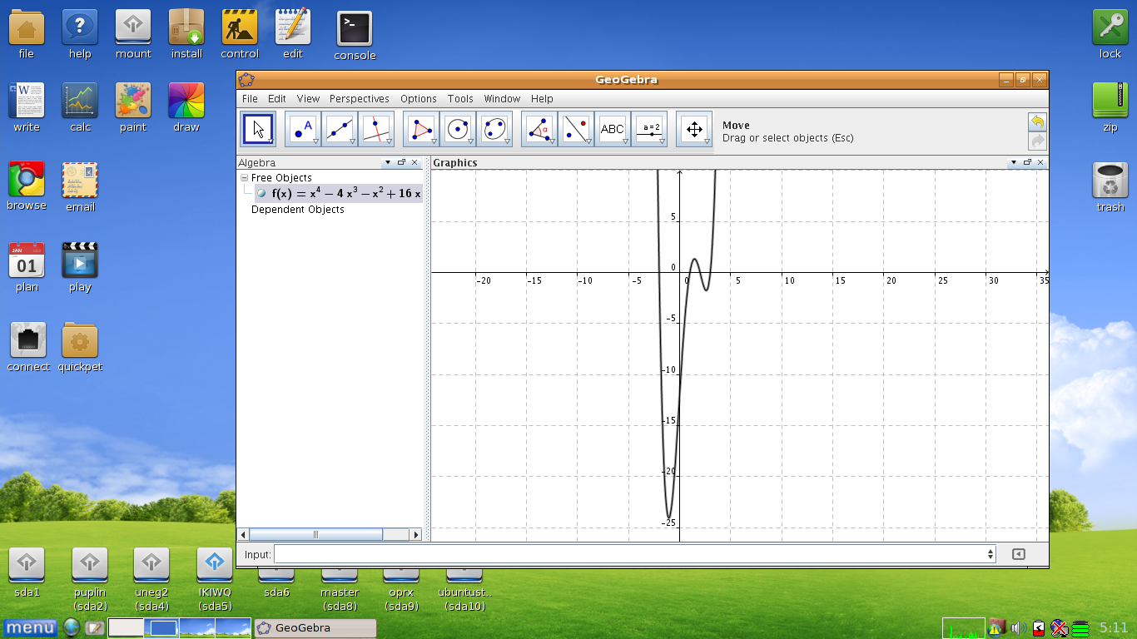The height and width of the screenshot is (639, 1137).
Task: Select the Slider tool
Action: tap(649, 126)
